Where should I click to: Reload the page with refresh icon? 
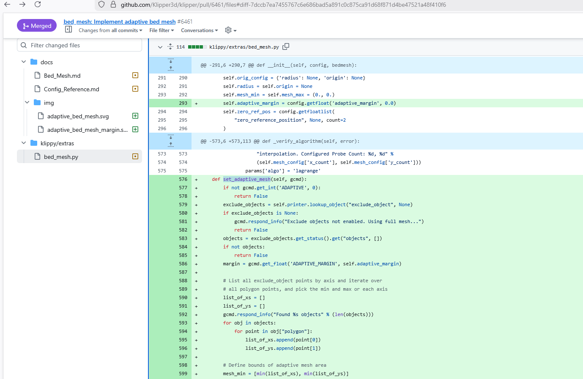click(38, 5)
